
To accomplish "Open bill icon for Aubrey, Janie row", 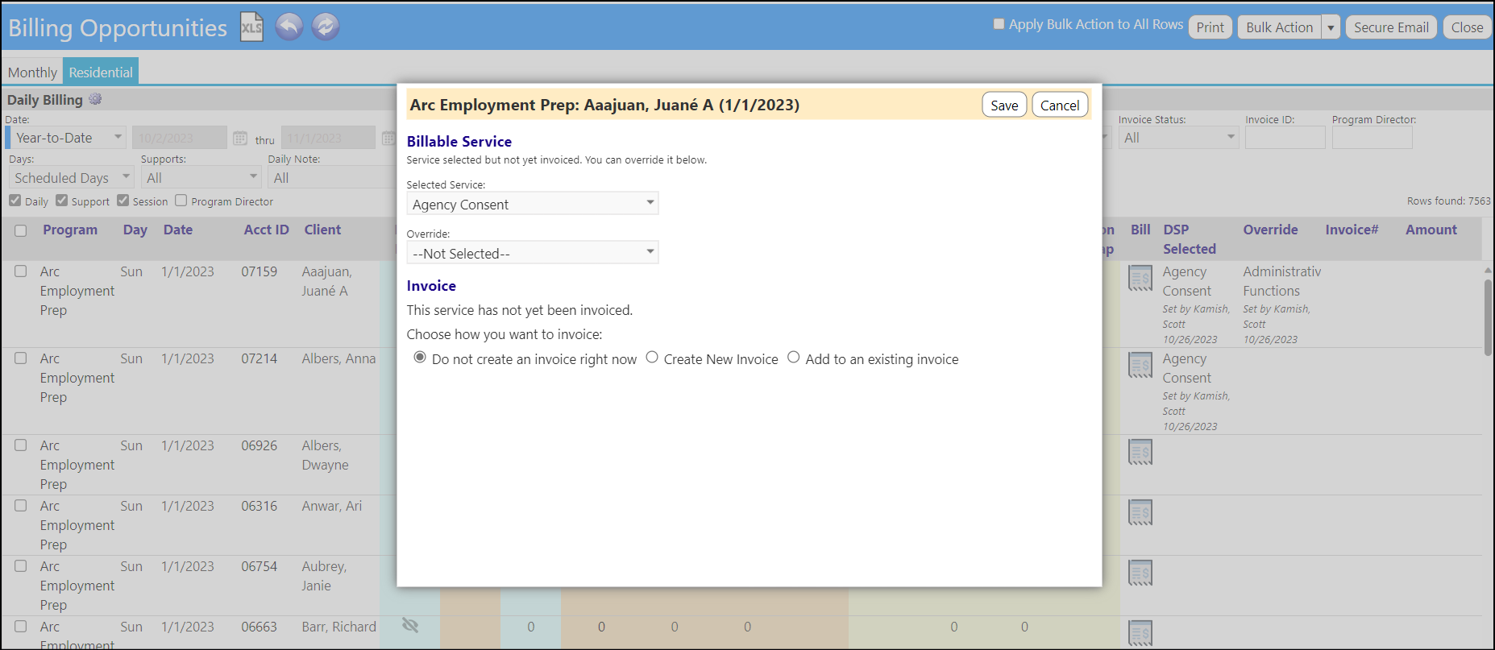I will point(1140,573).
